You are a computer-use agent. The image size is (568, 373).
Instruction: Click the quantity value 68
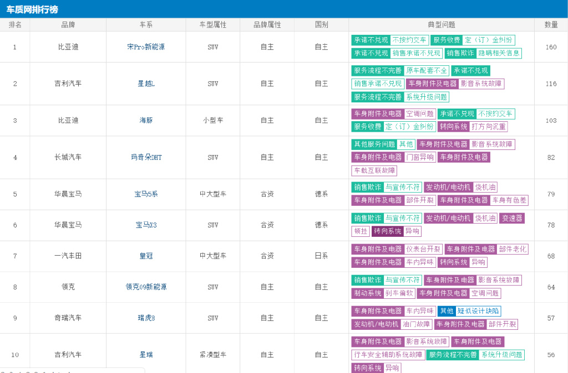[551, 256]
